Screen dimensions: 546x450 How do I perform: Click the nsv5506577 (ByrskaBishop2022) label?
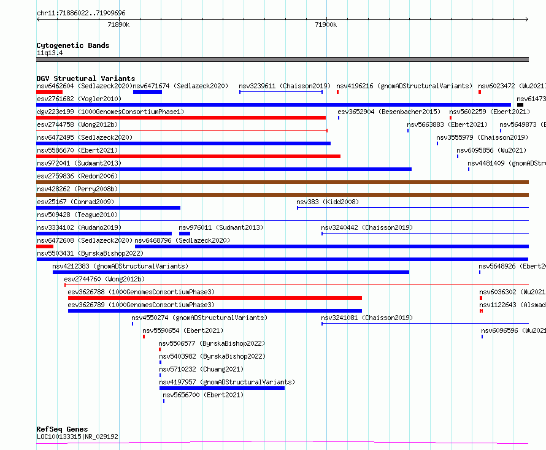212,343
